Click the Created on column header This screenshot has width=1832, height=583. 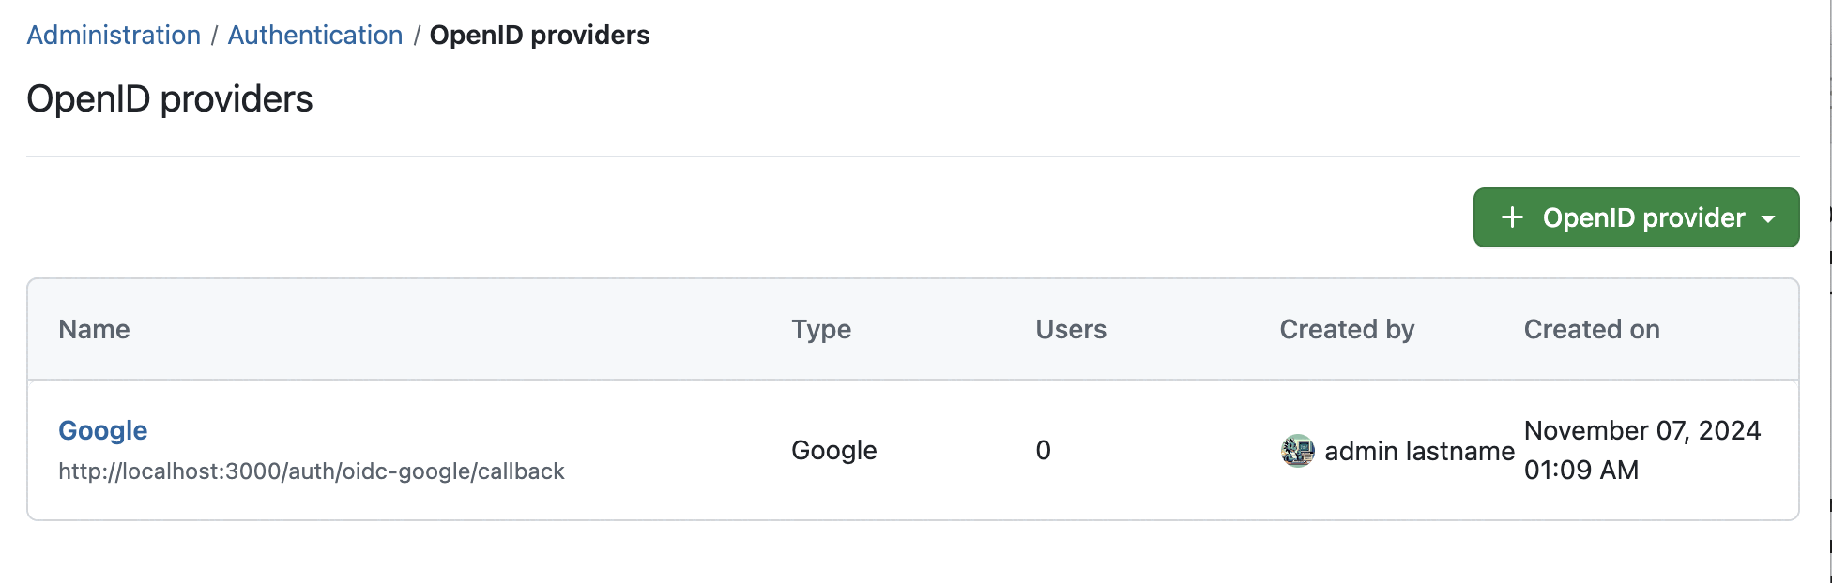coord(1592,329)
